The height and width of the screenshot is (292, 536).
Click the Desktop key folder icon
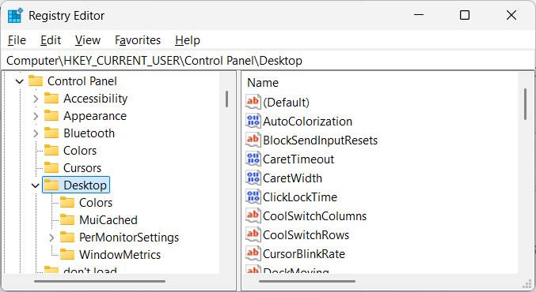51,185
